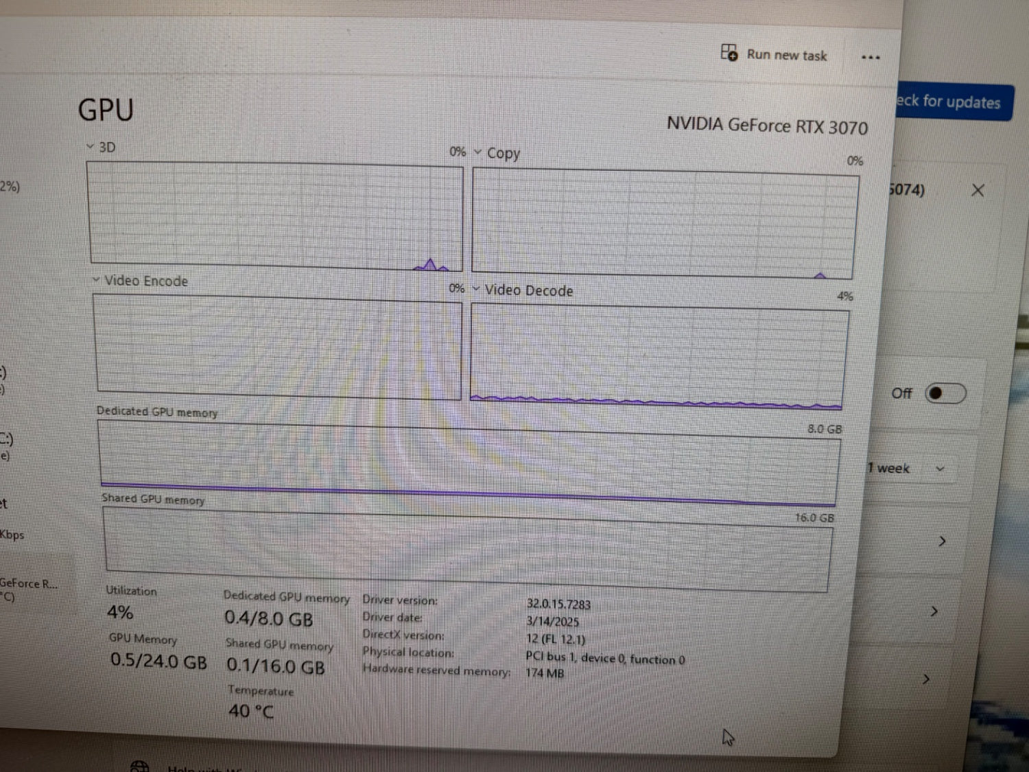Open the Video Encode engine dropdown
The height and width of the screenshot is (772, 1029).
(x=140, y=281)
